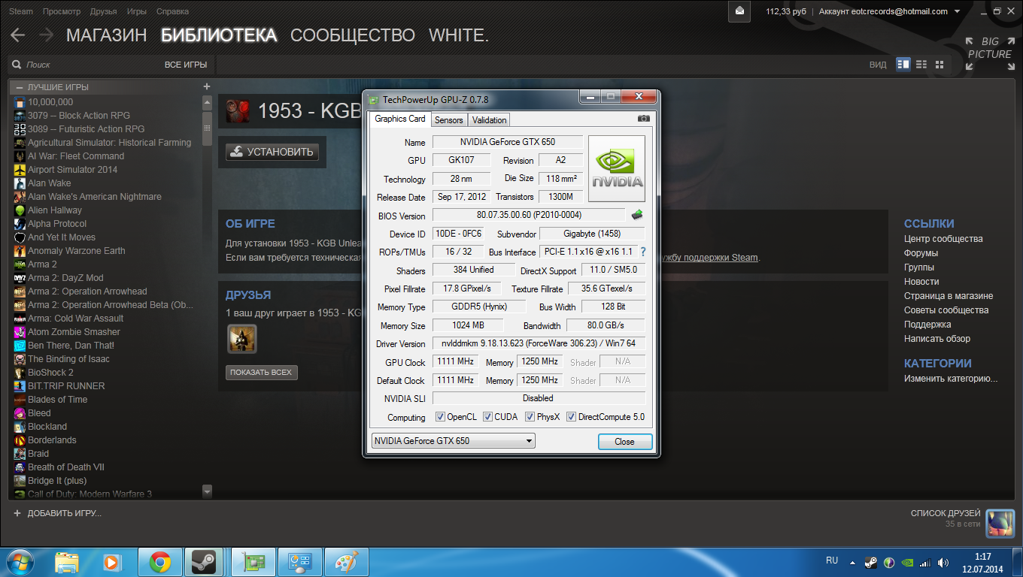Click the Написать обзор link

[x=937, y=339]
